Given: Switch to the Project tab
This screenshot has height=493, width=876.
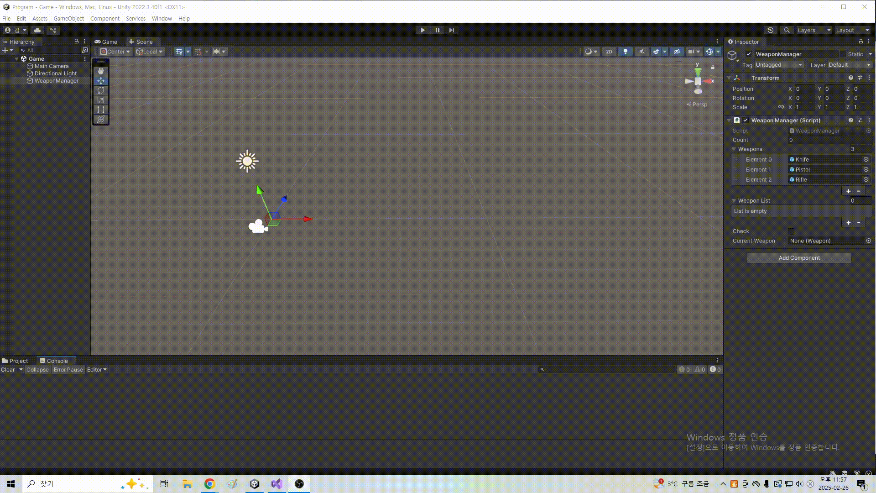Looking at the screenshot, I should pyautogui.click(x=15, y=361).
